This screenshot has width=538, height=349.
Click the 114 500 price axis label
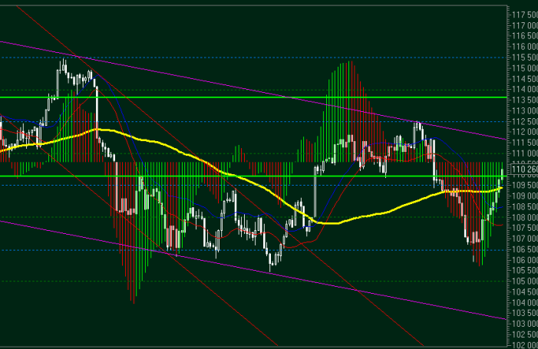[x=525, y=78]
